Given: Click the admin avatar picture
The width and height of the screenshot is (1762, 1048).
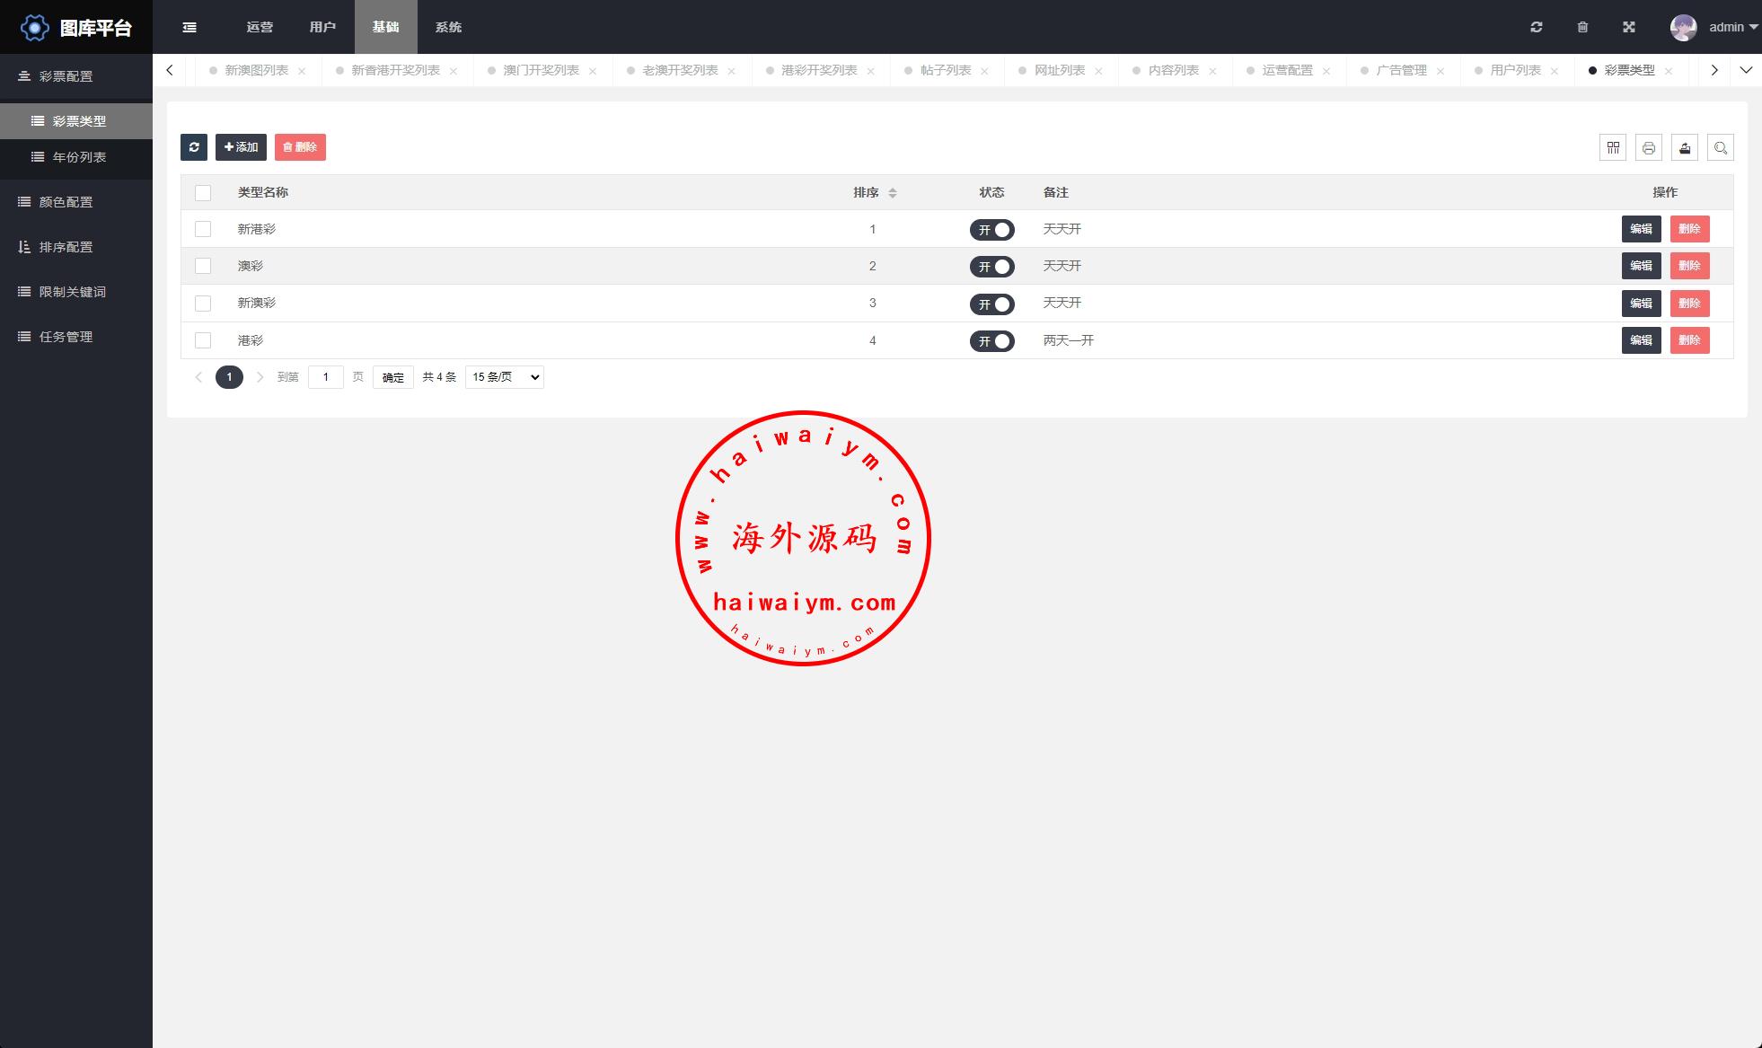Looking at the screenshot, I should [x=1684, y=27].
